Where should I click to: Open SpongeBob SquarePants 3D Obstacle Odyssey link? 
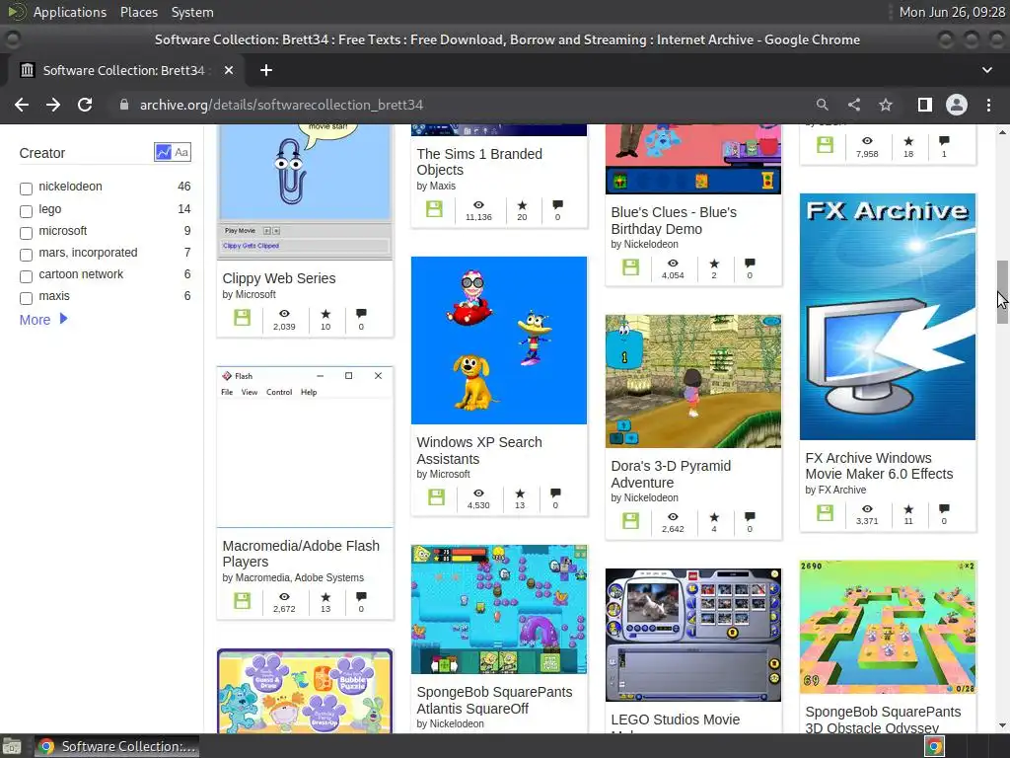(883, 720)
